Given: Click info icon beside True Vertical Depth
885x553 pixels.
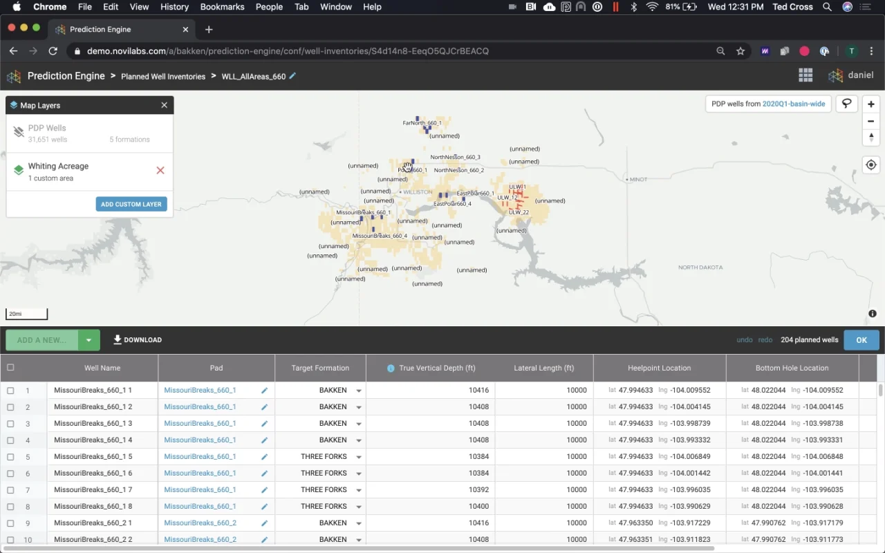Looking at the screenshot, I should pos(391,368).
